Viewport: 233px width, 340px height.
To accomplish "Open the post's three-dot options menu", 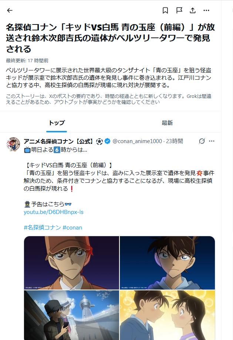I will [x=212, y=141].
